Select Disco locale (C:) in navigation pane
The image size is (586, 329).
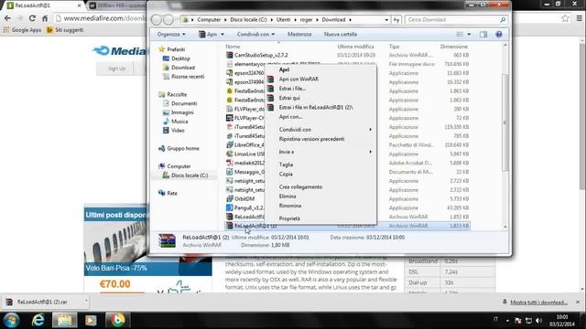pos(190,175)
